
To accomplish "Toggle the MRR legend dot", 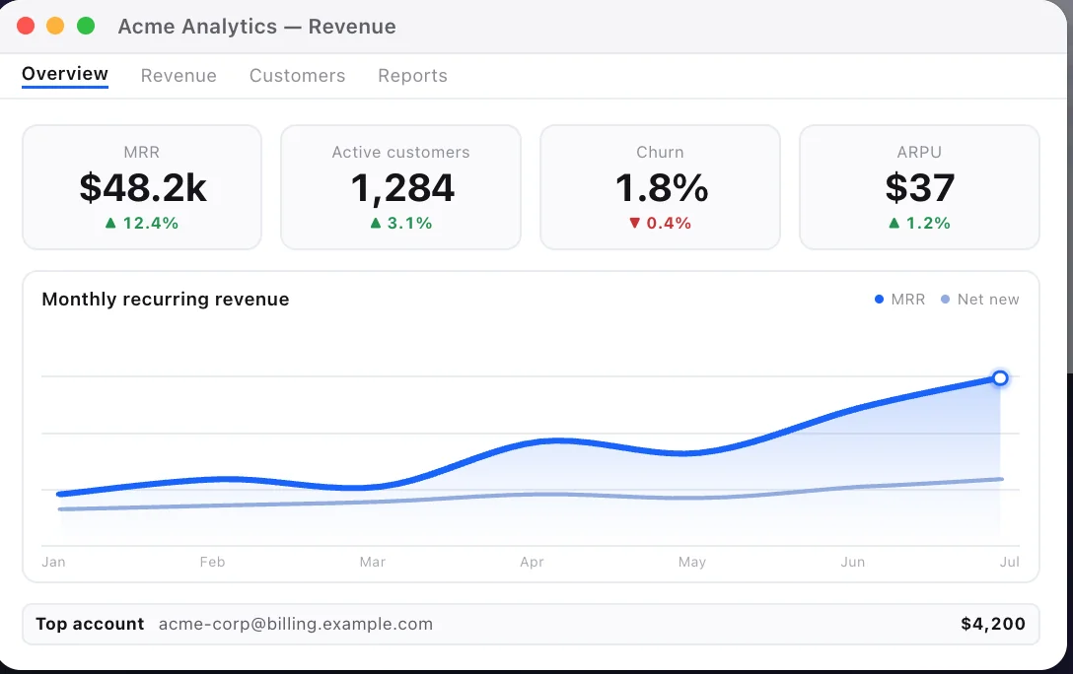I will pos(880,299).
